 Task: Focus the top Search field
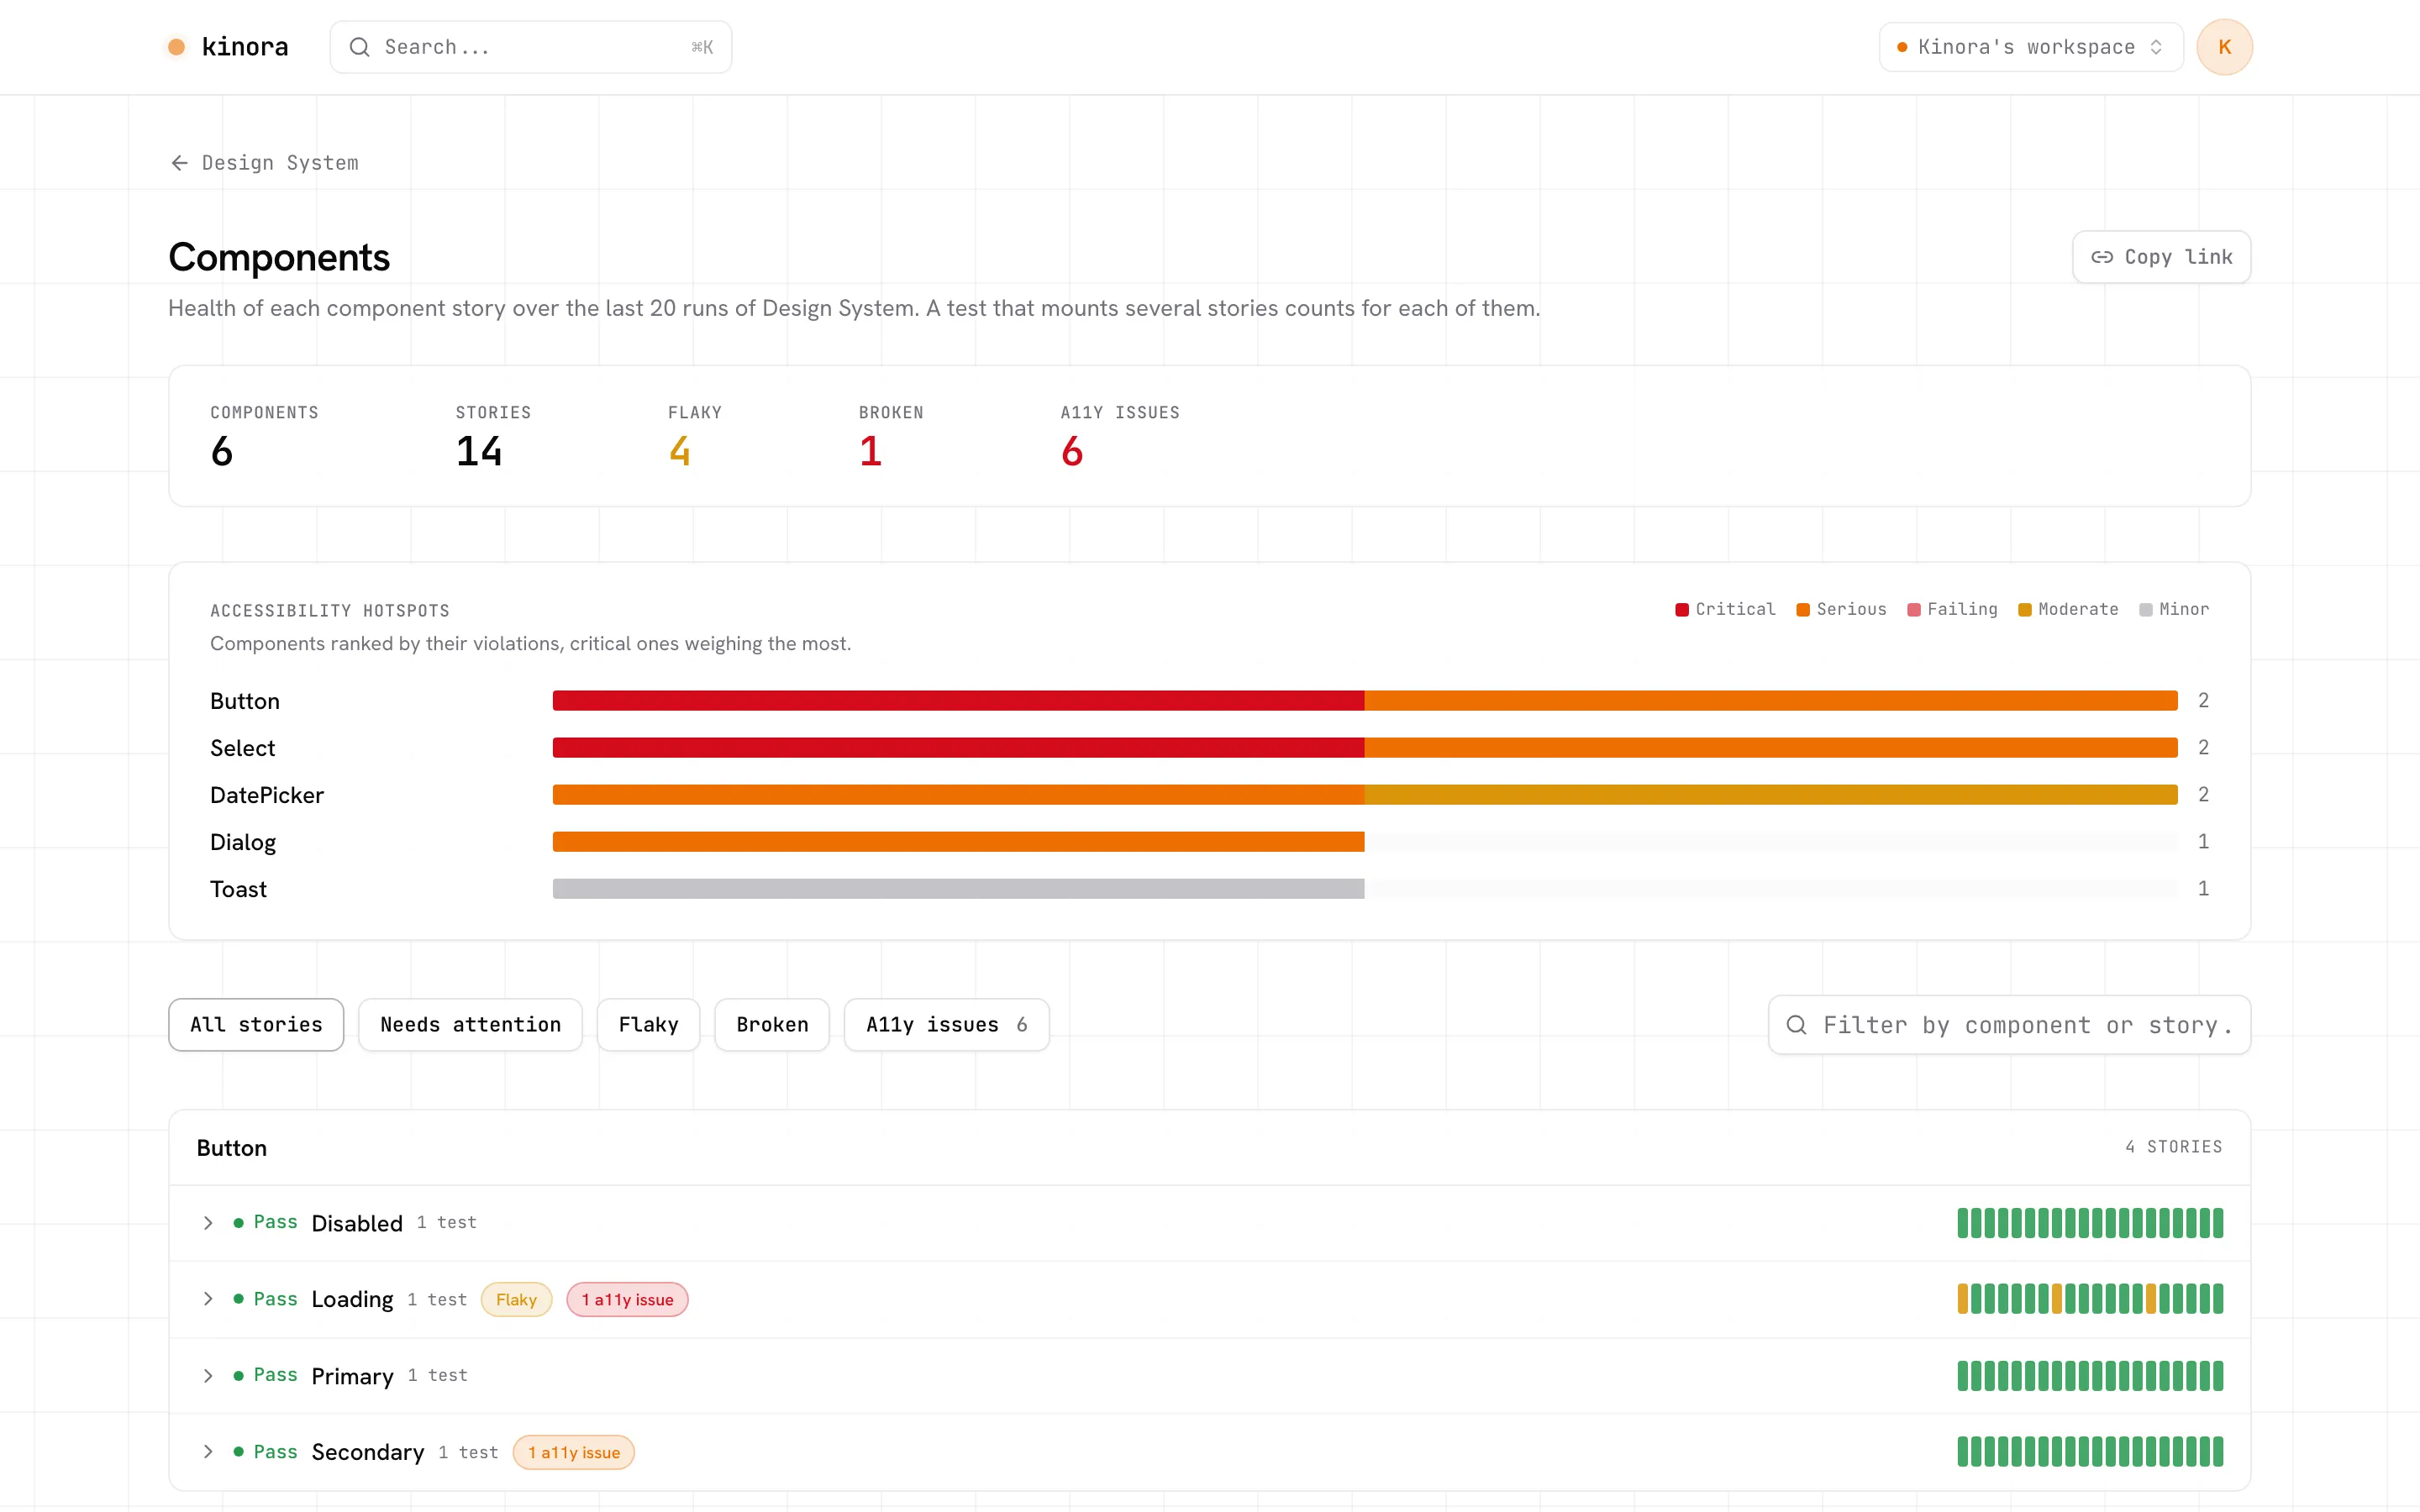click(x=531, y=47)
